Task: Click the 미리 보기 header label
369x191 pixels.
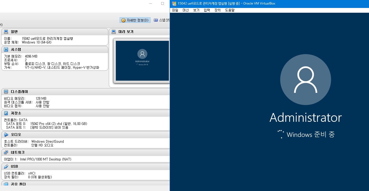Action: pos(126,32)
